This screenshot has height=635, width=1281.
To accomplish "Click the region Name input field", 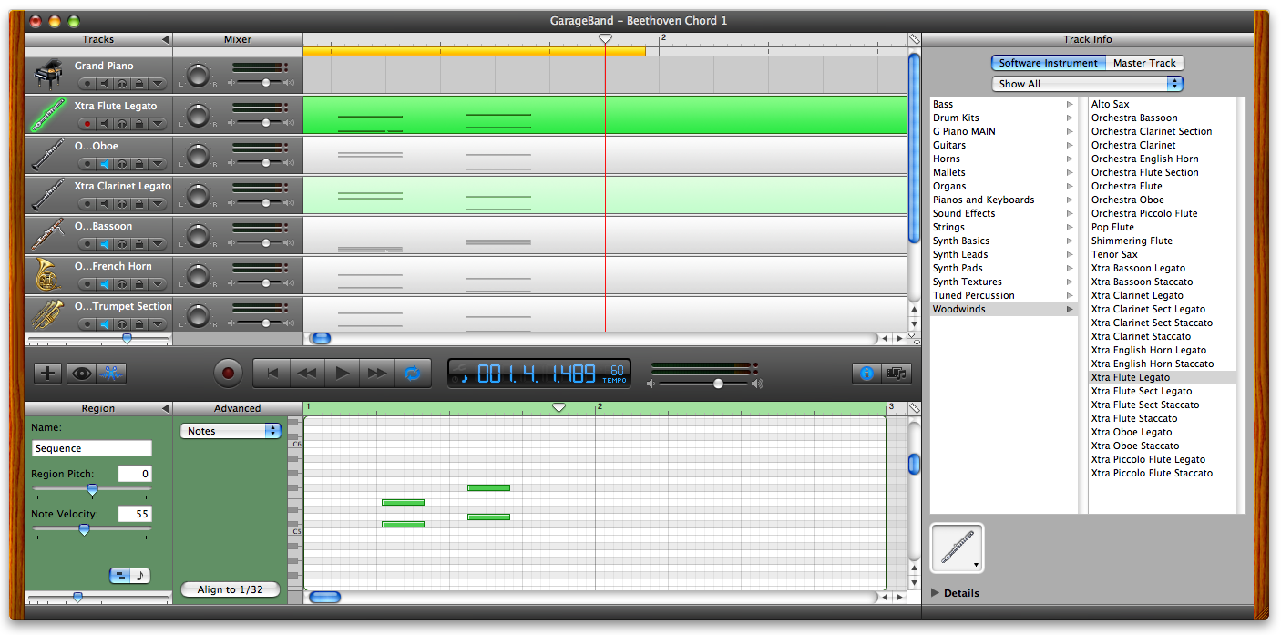I will pyautogui.click(x=92, y=448).
